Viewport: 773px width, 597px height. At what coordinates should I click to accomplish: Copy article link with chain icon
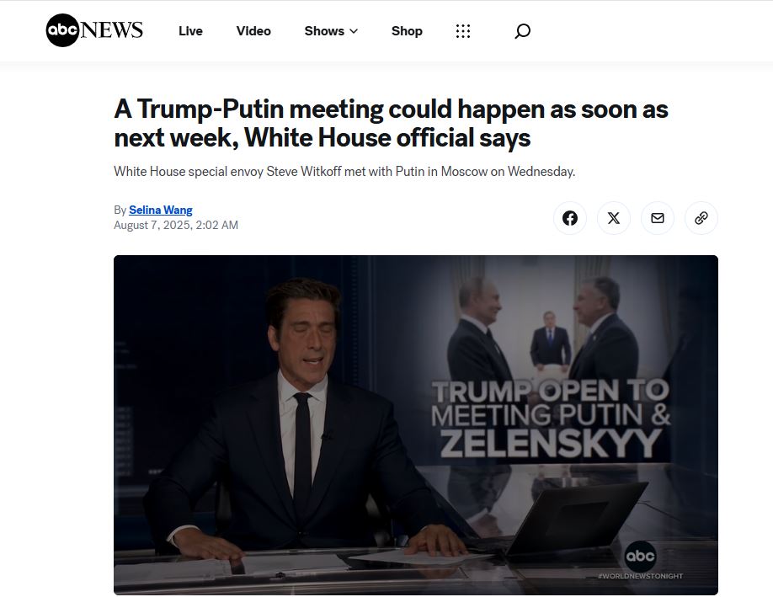[x=701, y=218]
